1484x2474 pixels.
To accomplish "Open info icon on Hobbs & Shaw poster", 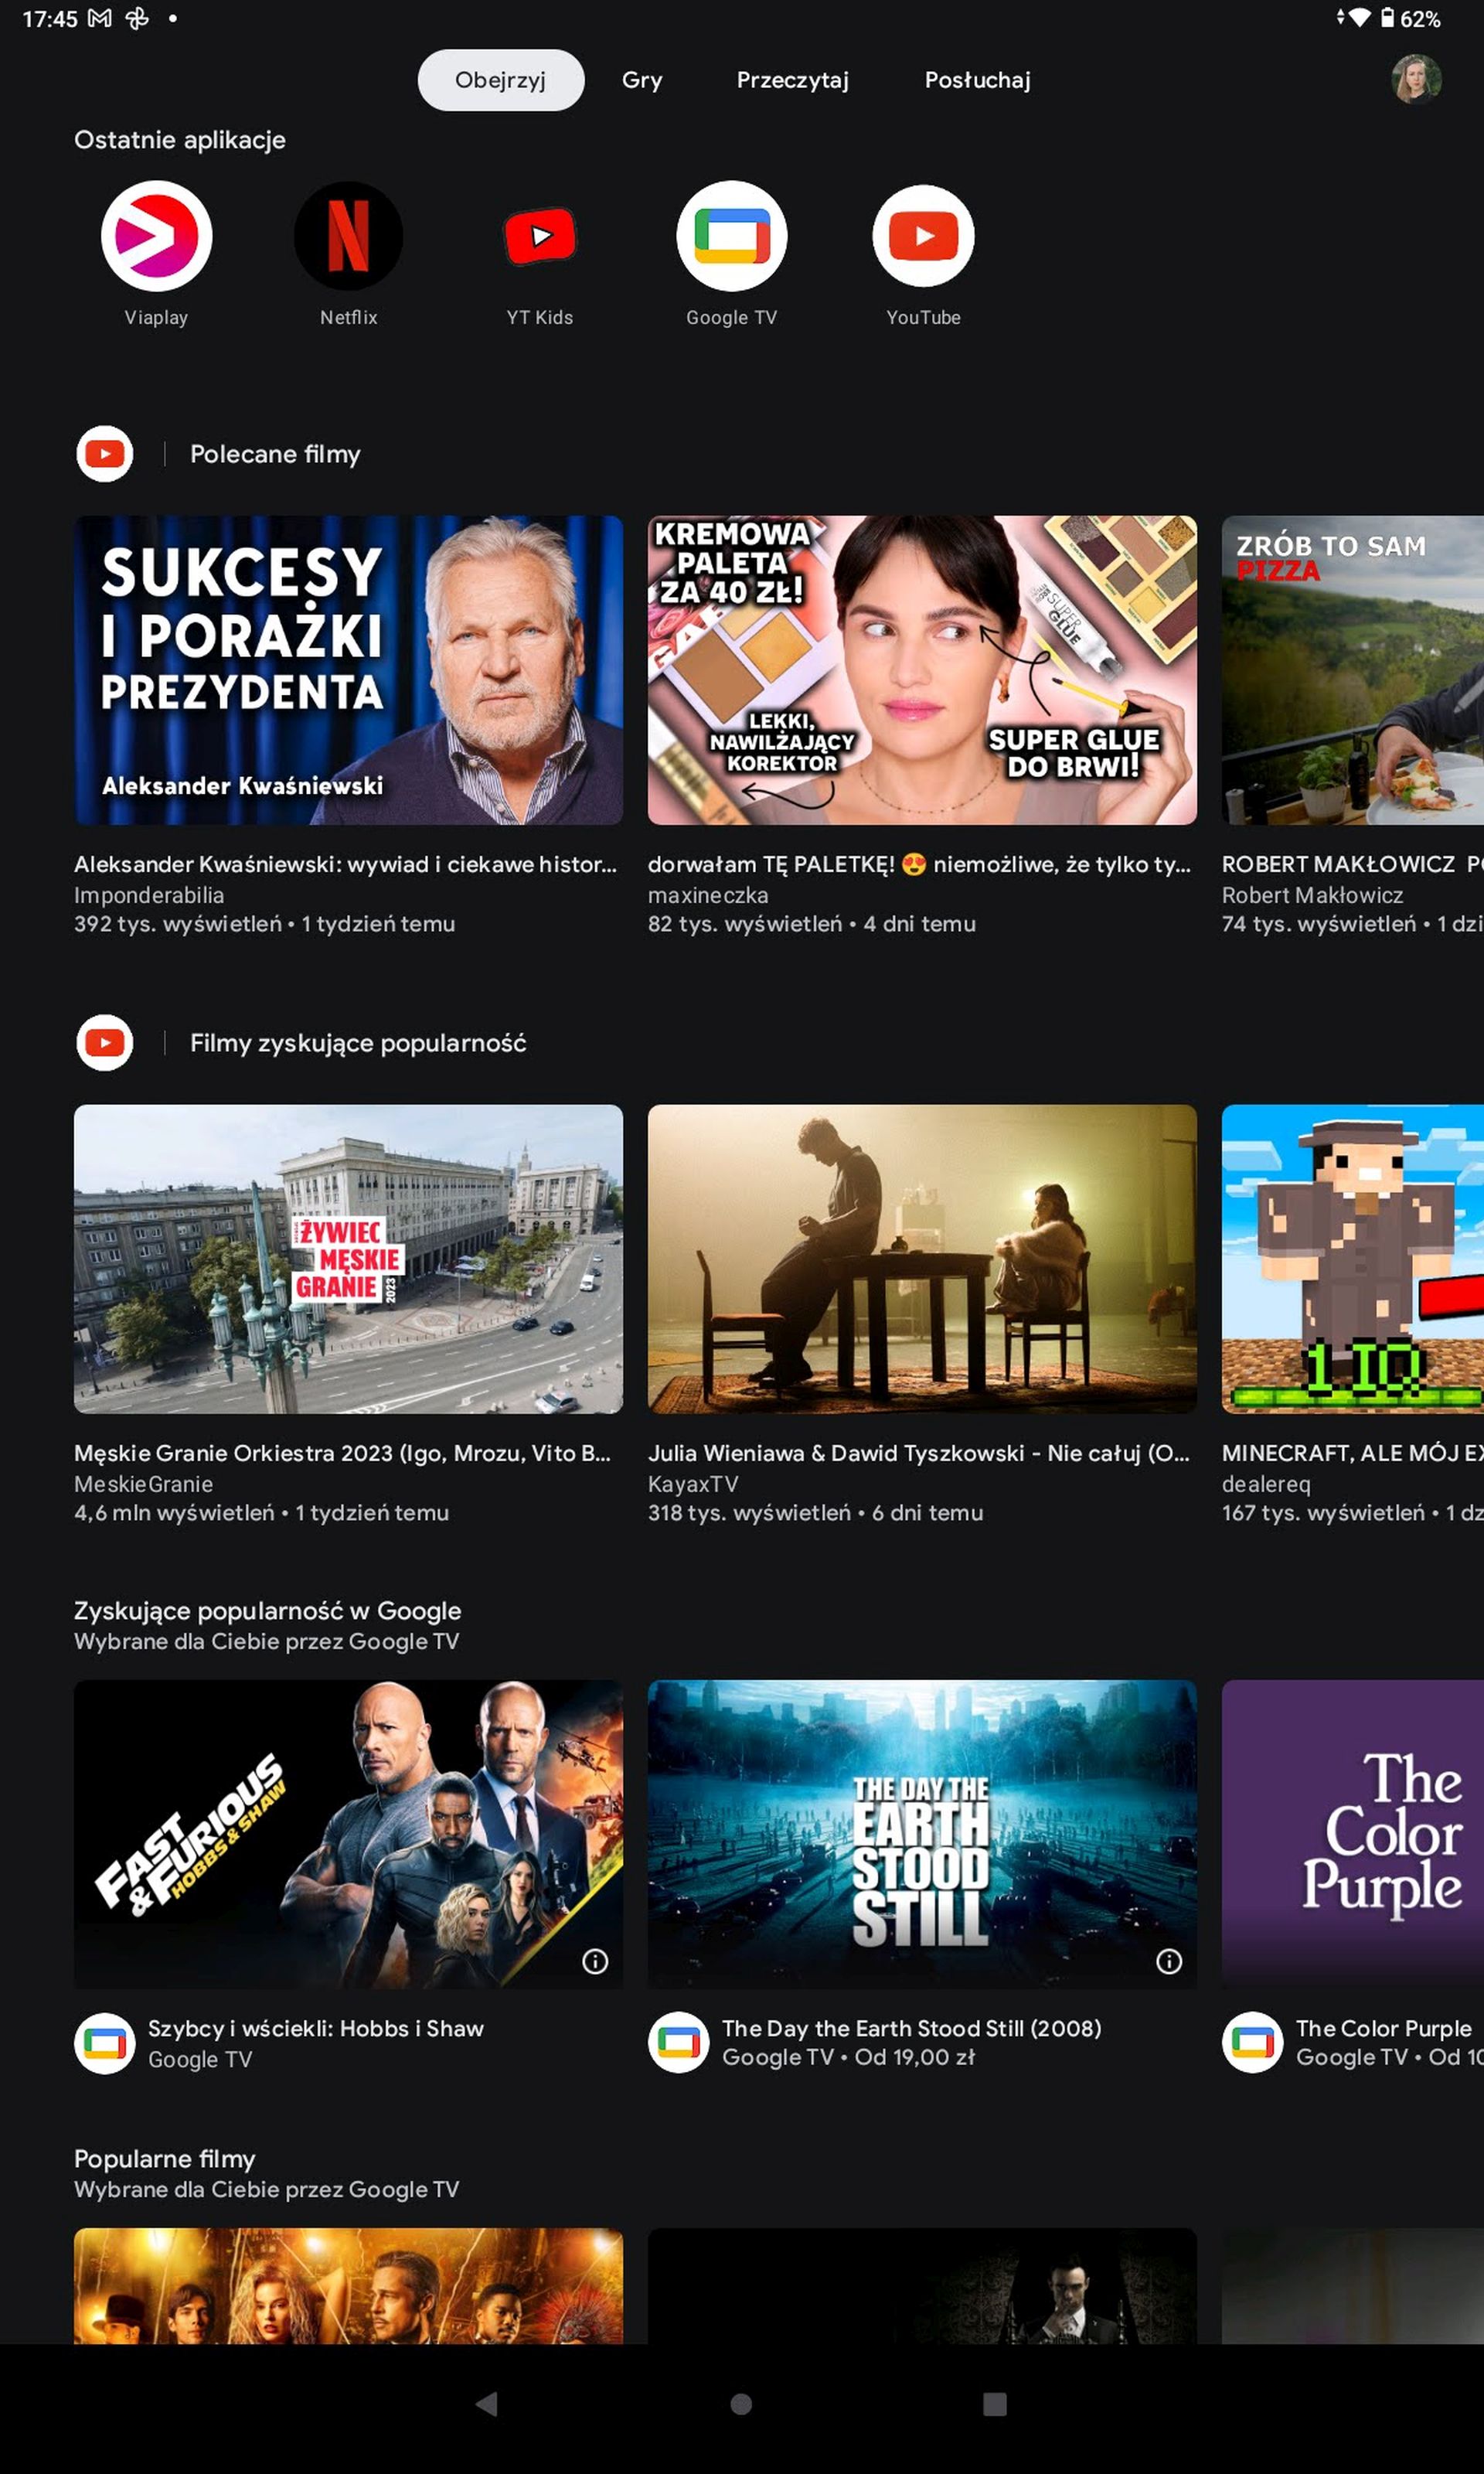I will click(x=595, y=1961).
